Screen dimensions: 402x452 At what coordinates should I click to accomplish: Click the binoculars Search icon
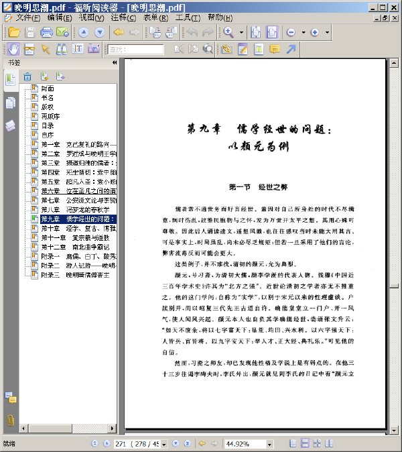click(x=61, y=49)
